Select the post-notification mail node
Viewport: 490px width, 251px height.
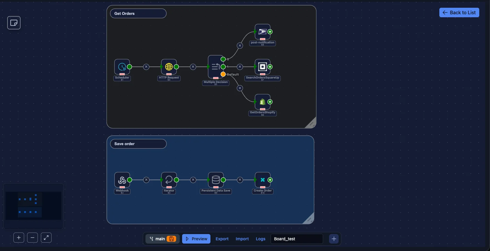pos(263,32)
